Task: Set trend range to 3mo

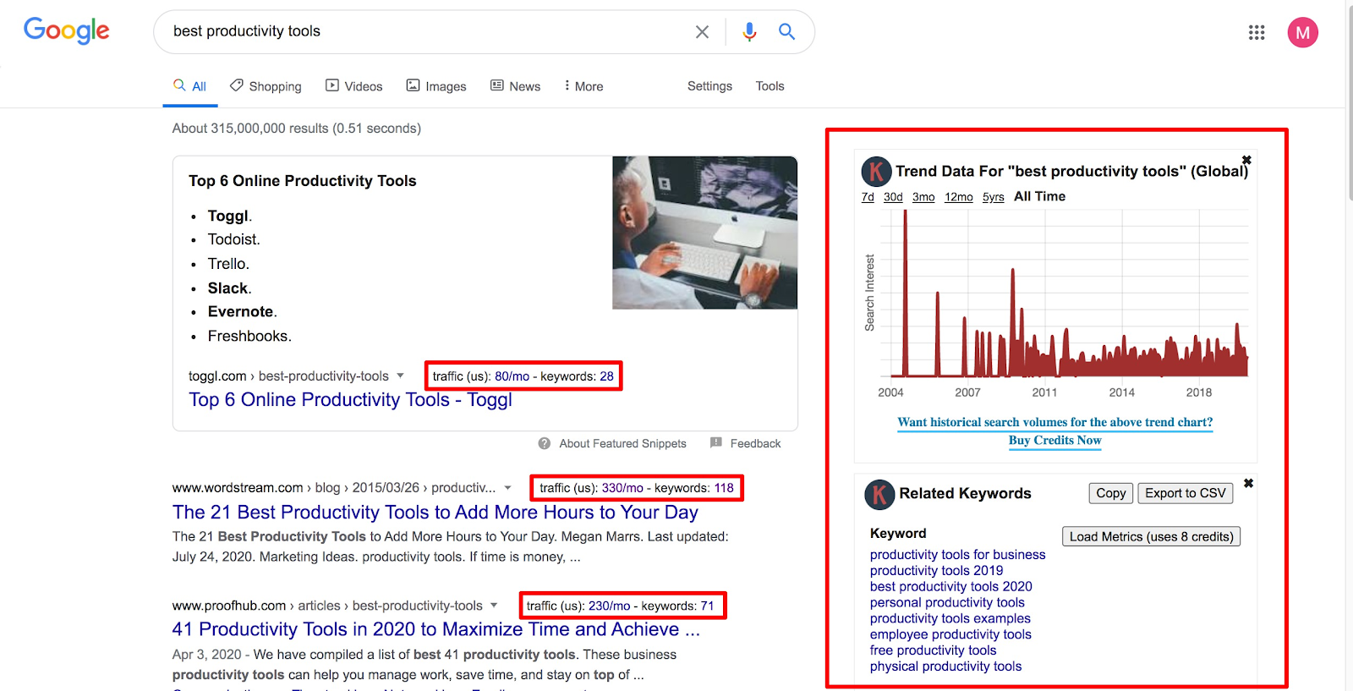Action: 923,197
